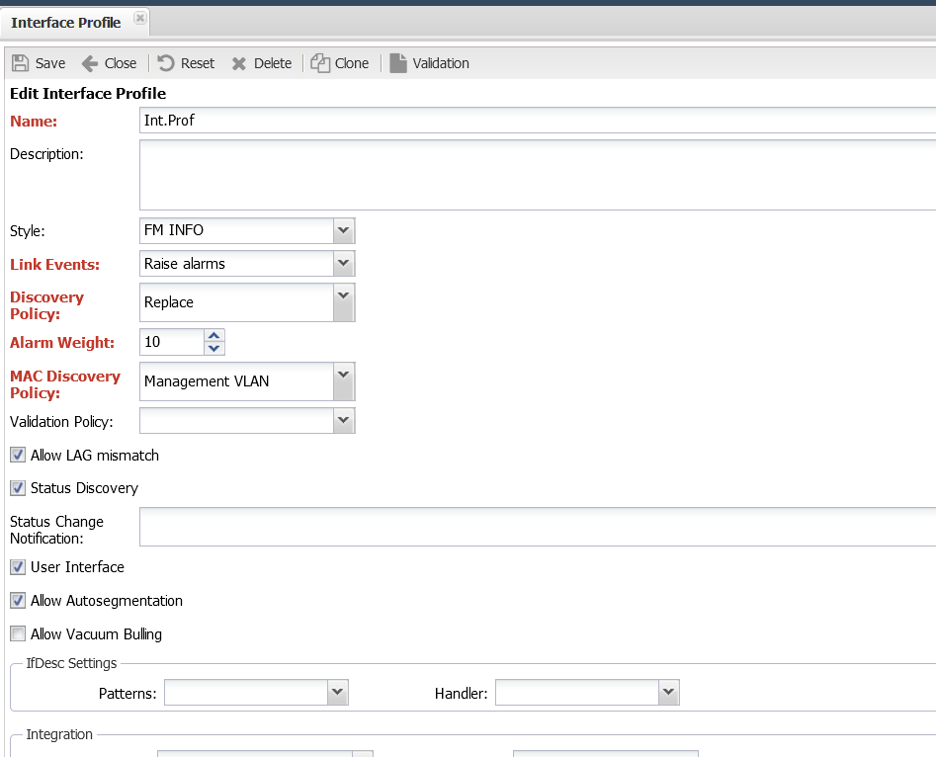Open the Validation Policy dropdown arrow
Image resolution: width=936 pixels, height=757 pixels.
click(x=344, y=420)
